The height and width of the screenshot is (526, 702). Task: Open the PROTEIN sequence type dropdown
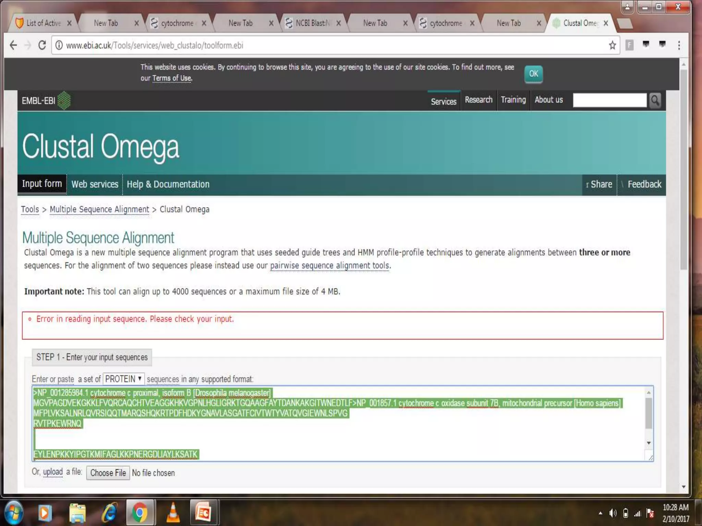123,379
